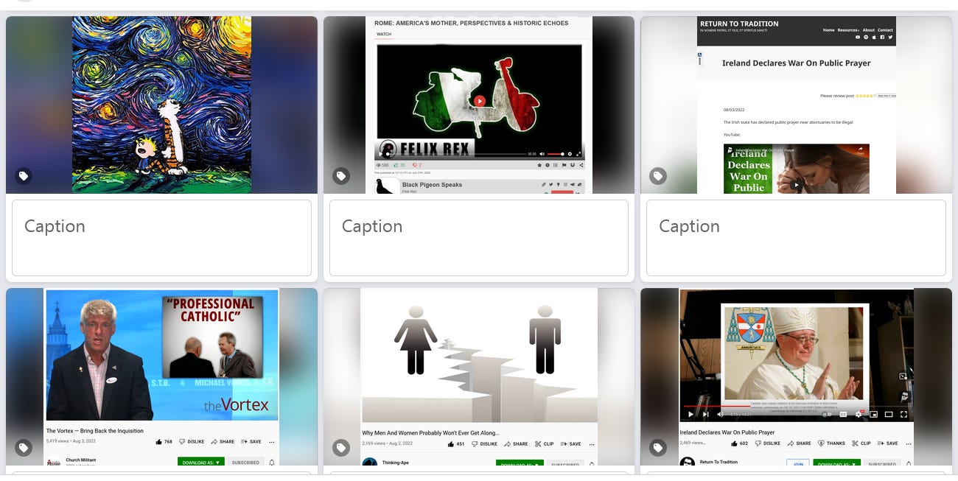Click the tag icon on the Return To Tradition article image
958x481 pixels.
(x=658, y=176)
